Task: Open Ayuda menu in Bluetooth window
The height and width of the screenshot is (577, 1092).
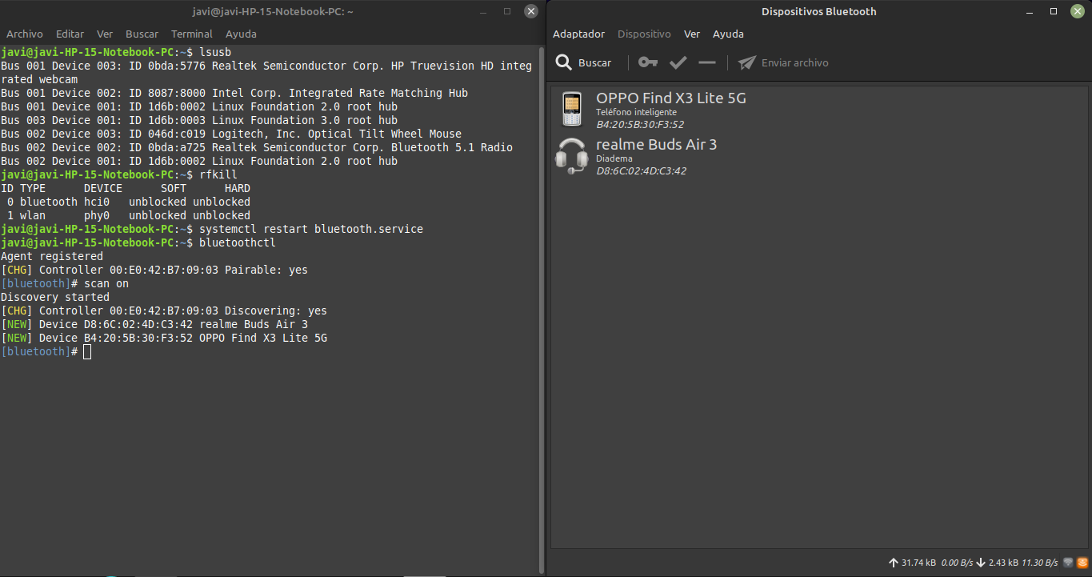Action: click(728, 34)
